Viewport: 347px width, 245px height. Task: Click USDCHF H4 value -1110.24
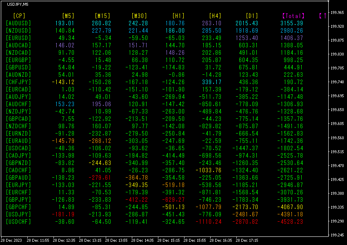209,222
